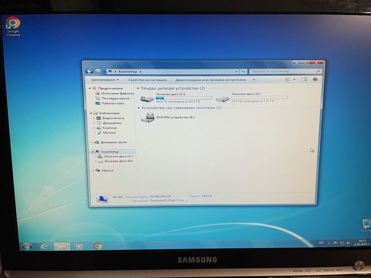Click the Back navigation arrow
The image size is (371, 278).
point(89,71)
